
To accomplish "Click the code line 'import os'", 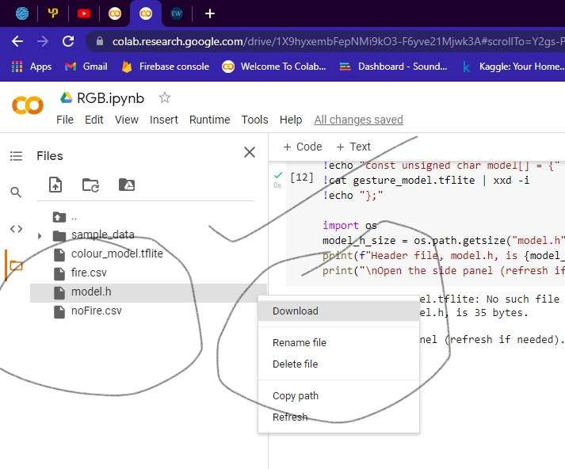I will point(349,226).
